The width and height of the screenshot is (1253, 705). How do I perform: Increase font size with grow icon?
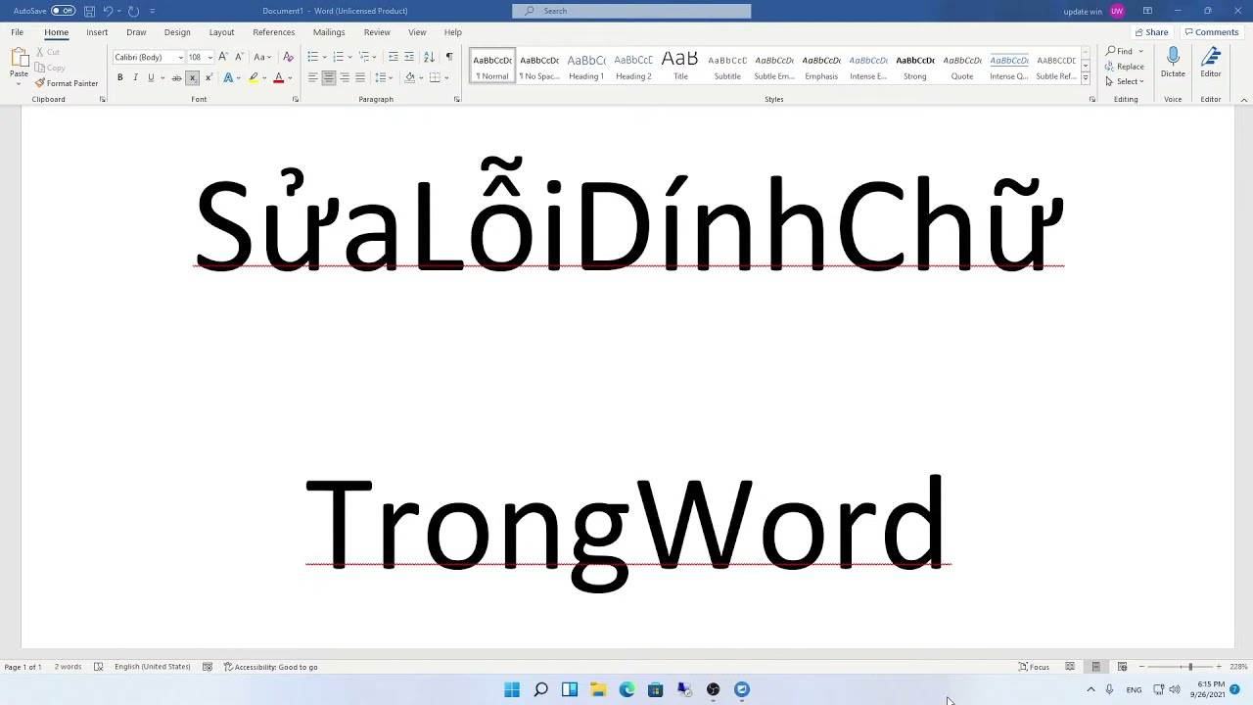[x=223, y=57]
